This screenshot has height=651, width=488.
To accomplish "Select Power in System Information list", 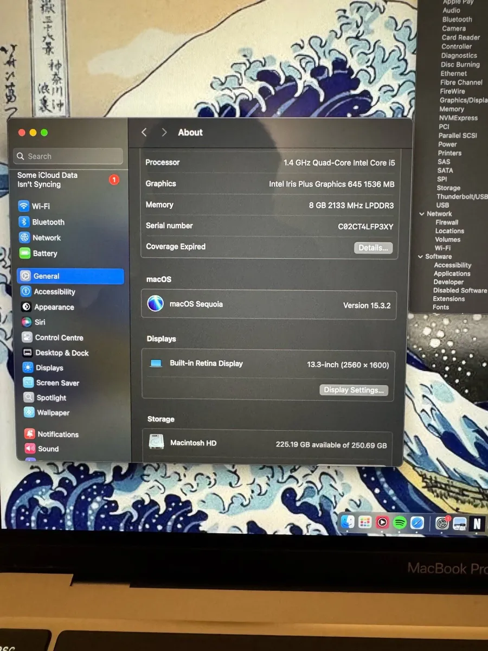I will pyautogui.click(x=447, y=144).
